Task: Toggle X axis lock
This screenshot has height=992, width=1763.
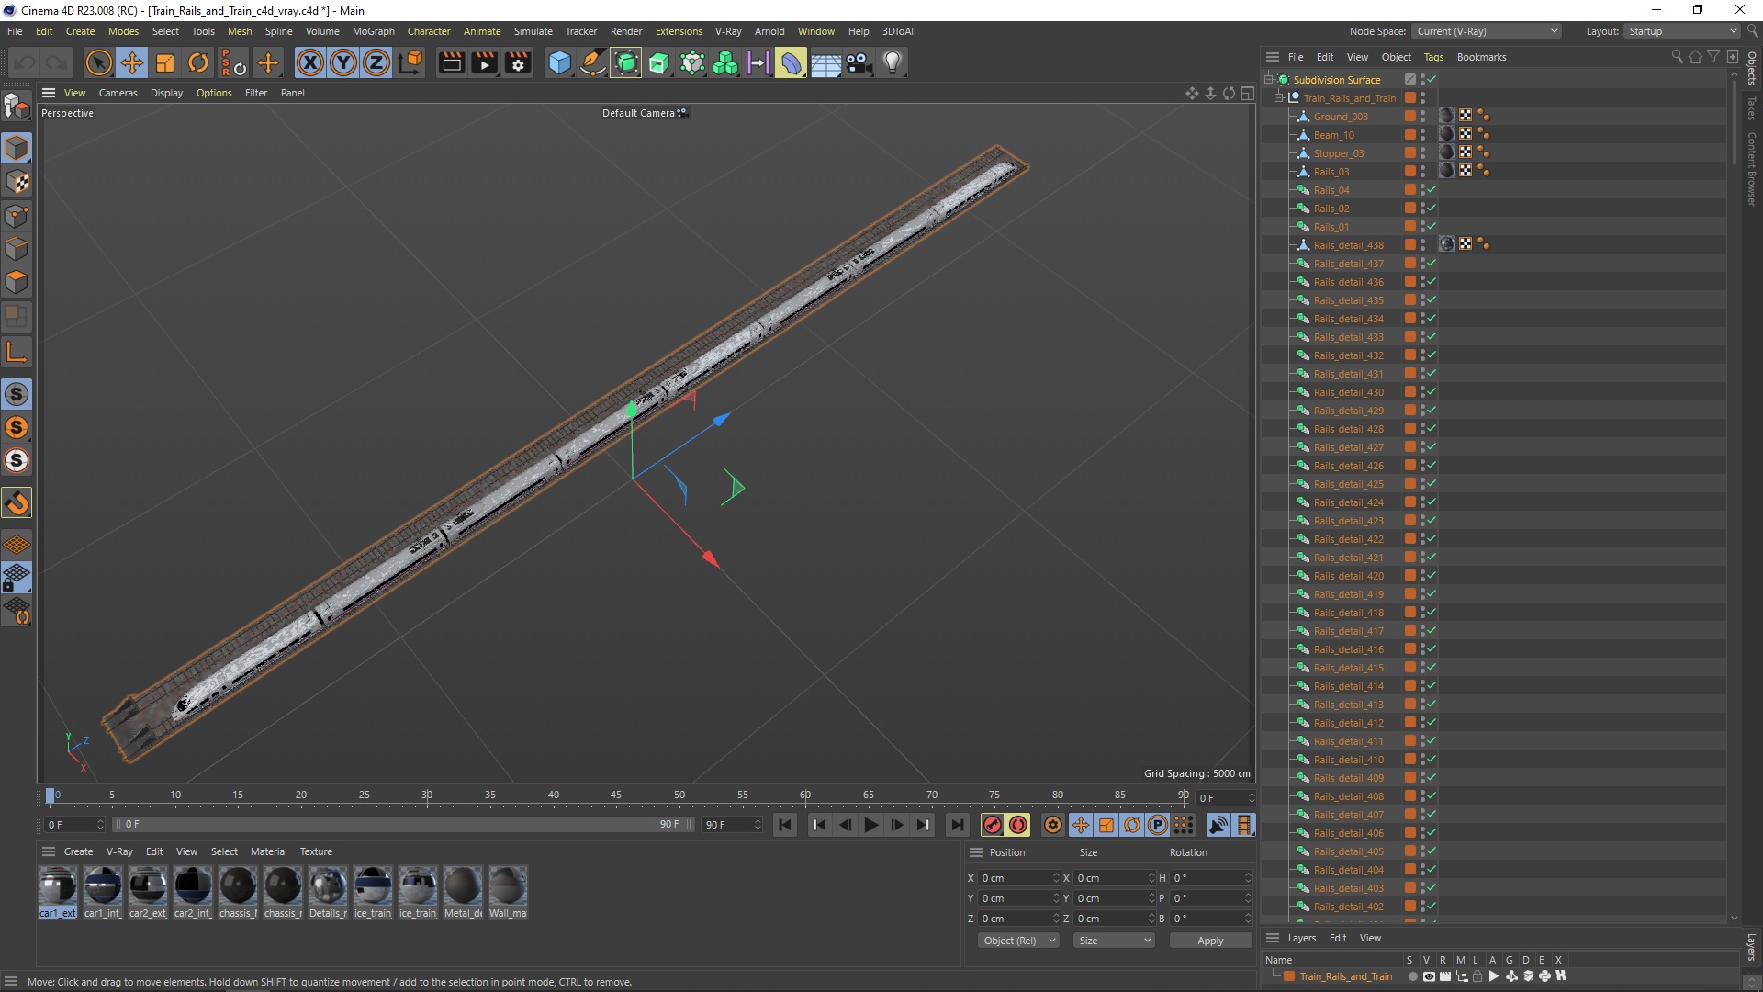Action: click(x=310, y=62)
